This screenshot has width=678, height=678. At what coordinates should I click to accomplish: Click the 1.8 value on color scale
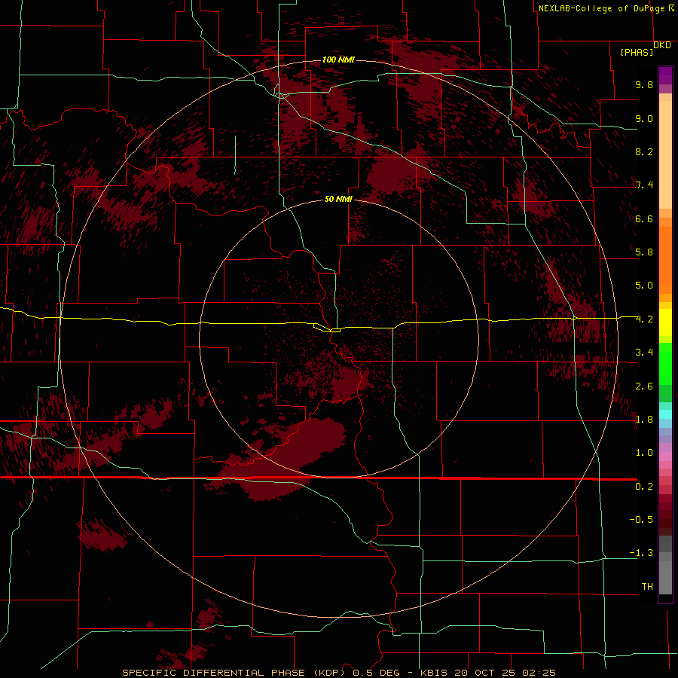pyautogui.click(x=644, y=420)
